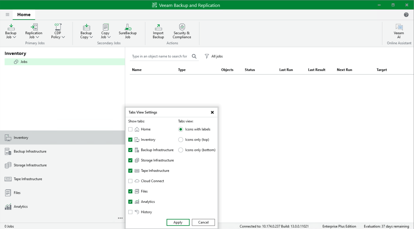The height and width of the screenshot is (229, 414).
Task: Expand the Backup Job dropdown arrow
Action: click(x=14, y=37)
